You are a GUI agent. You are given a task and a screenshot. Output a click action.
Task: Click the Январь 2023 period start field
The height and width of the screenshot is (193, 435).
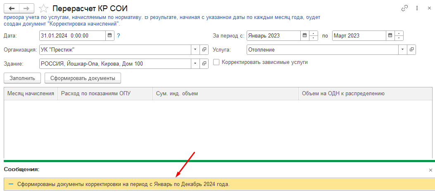point(273,35)
